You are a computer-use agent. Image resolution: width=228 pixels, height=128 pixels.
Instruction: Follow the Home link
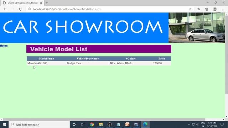(x=4, y=46)
